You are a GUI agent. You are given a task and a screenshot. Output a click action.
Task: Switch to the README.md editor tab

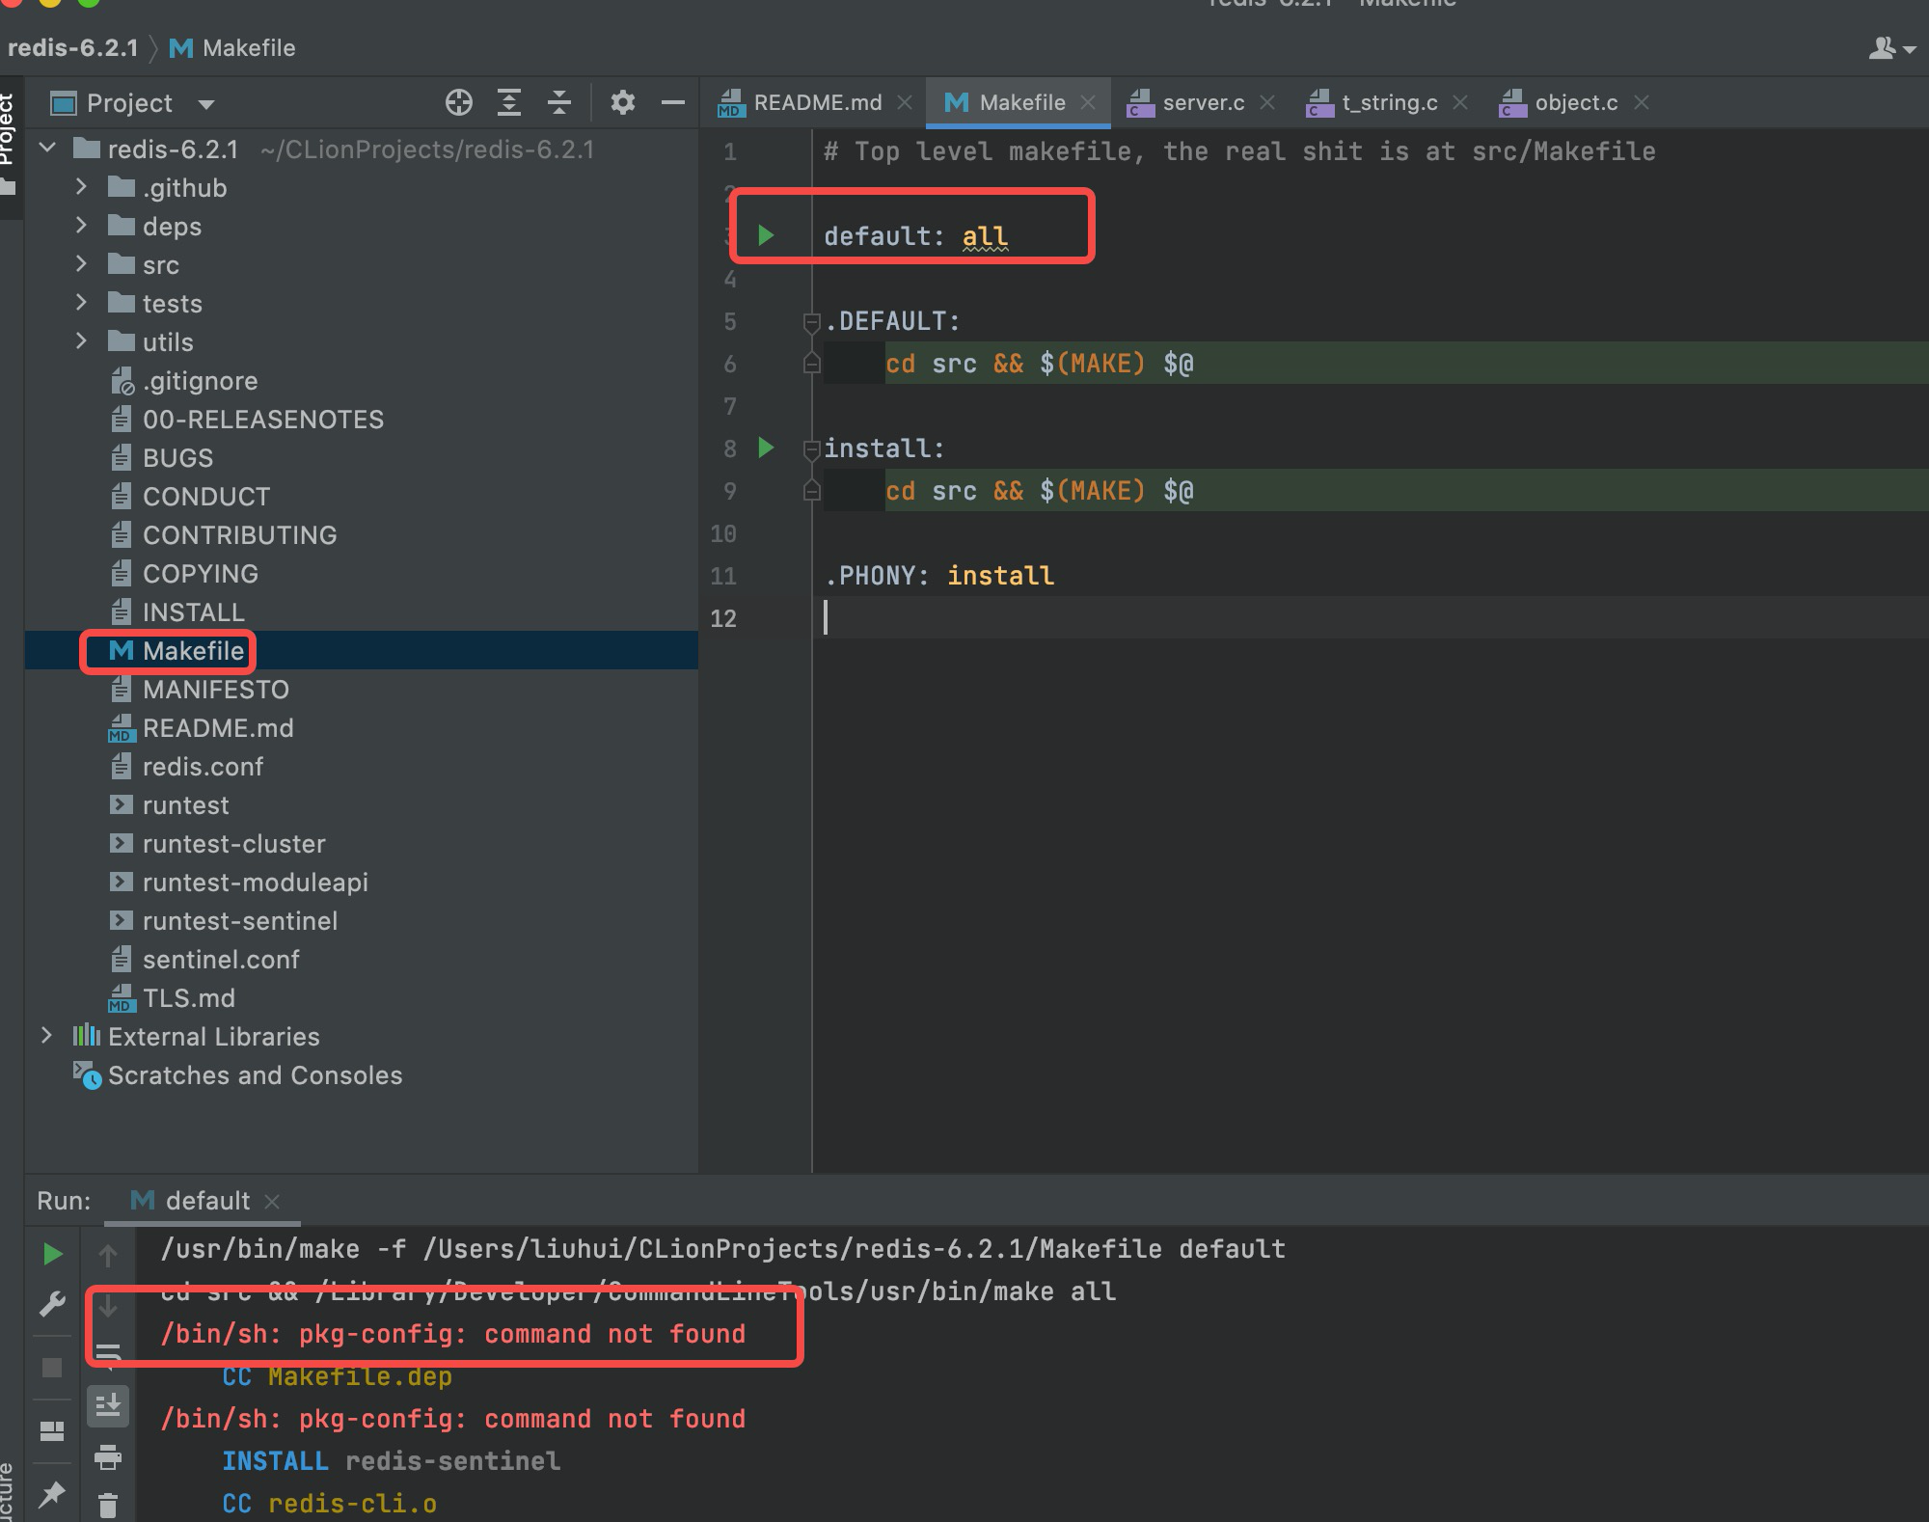click(816, 102)
